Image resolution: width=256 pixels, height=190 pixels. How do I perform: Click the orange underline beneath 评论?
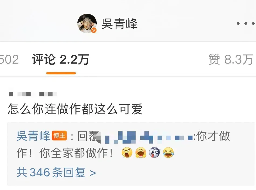[x=61, y=73]
